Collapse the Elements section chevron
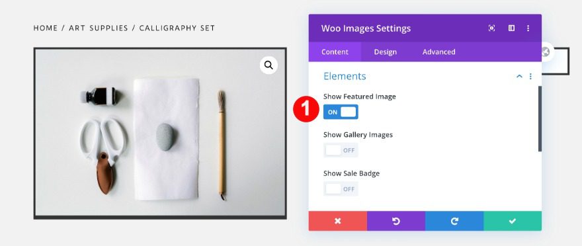This screenshot has width=582, height=246. [520, 76]
